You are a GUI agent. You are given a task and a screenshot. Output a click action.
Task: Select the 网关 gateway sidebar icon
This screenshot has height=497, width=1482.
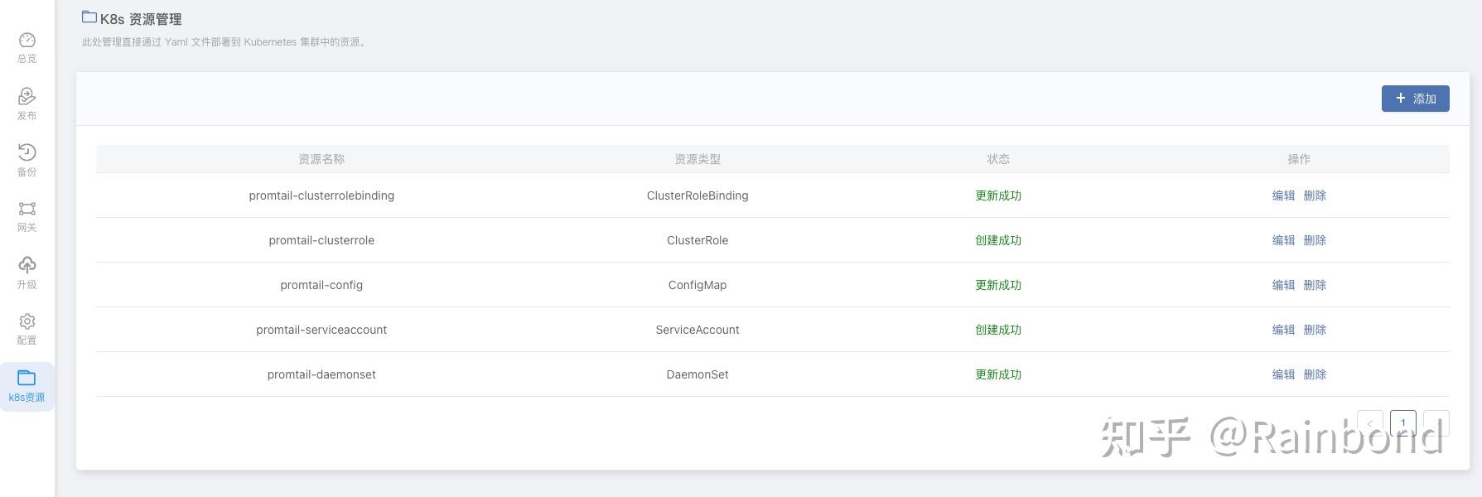point(27,209)
